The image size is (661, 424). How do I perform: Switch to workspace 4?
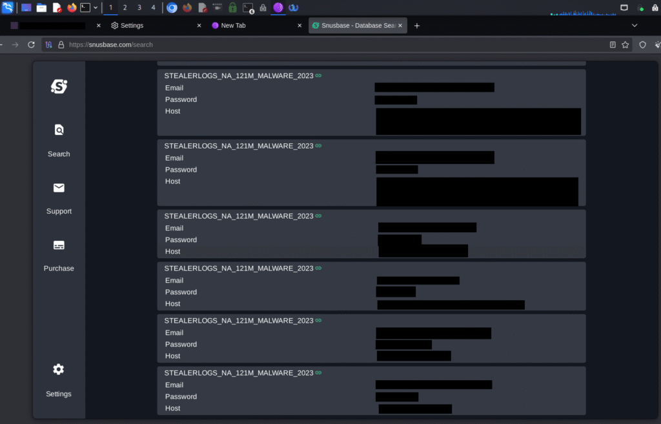coord(154,8)
